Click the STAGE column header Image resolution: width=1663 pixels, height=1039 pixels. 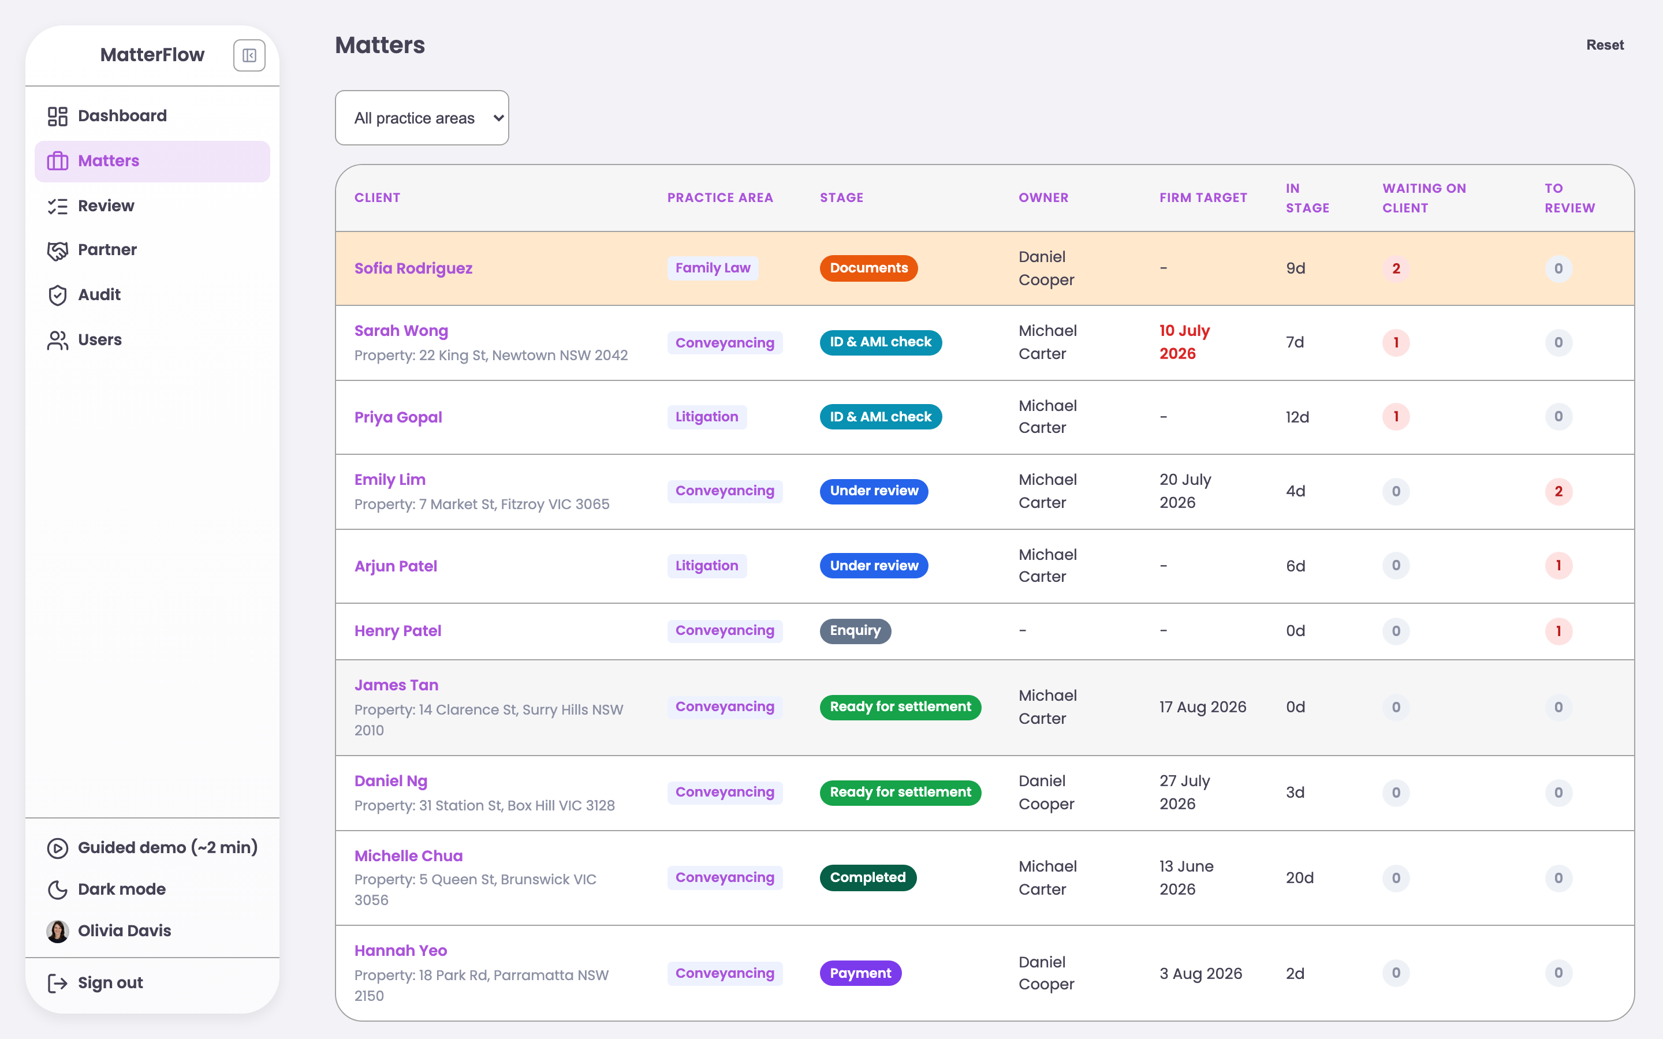point(841,198)
